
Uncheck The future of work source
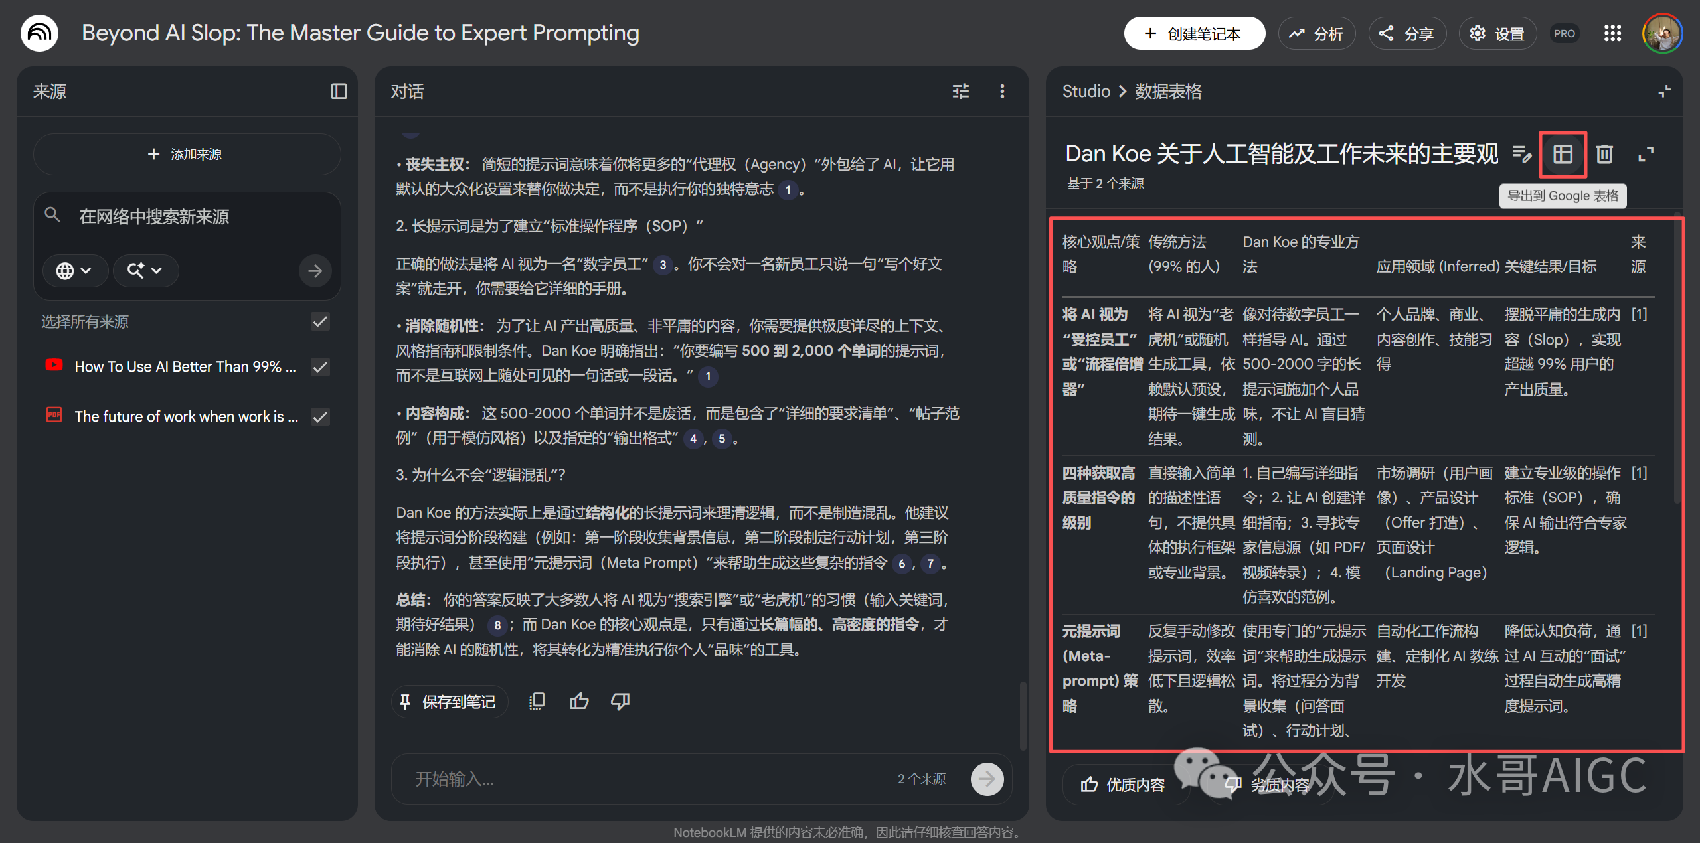[x=320, y=417]
